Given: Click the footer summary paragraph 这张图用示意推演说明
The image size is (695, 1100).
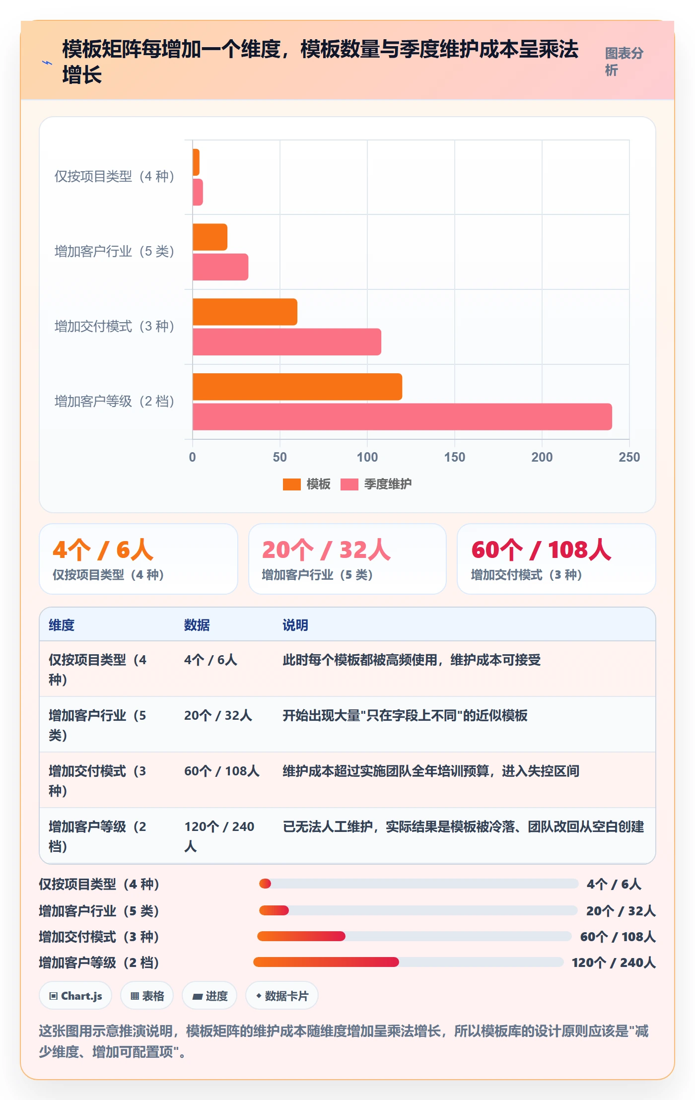Looking at the screenshot, I should 344,1041.
